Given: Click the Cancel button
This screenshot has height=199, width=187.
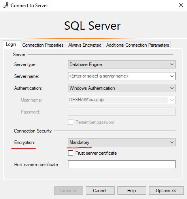Looking at the screenshot, I should pyautogui.click(x=100, y=191).
